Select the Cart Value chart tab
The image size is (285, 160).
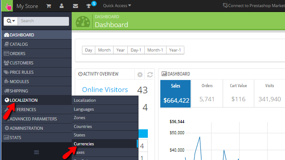click(238, 93)
